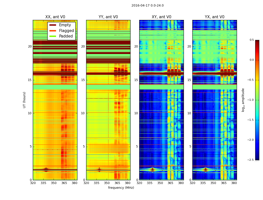Click the colorbar at the 0.0 level
The width and height of the screenshot is (263, 200).
click(257, 60)
